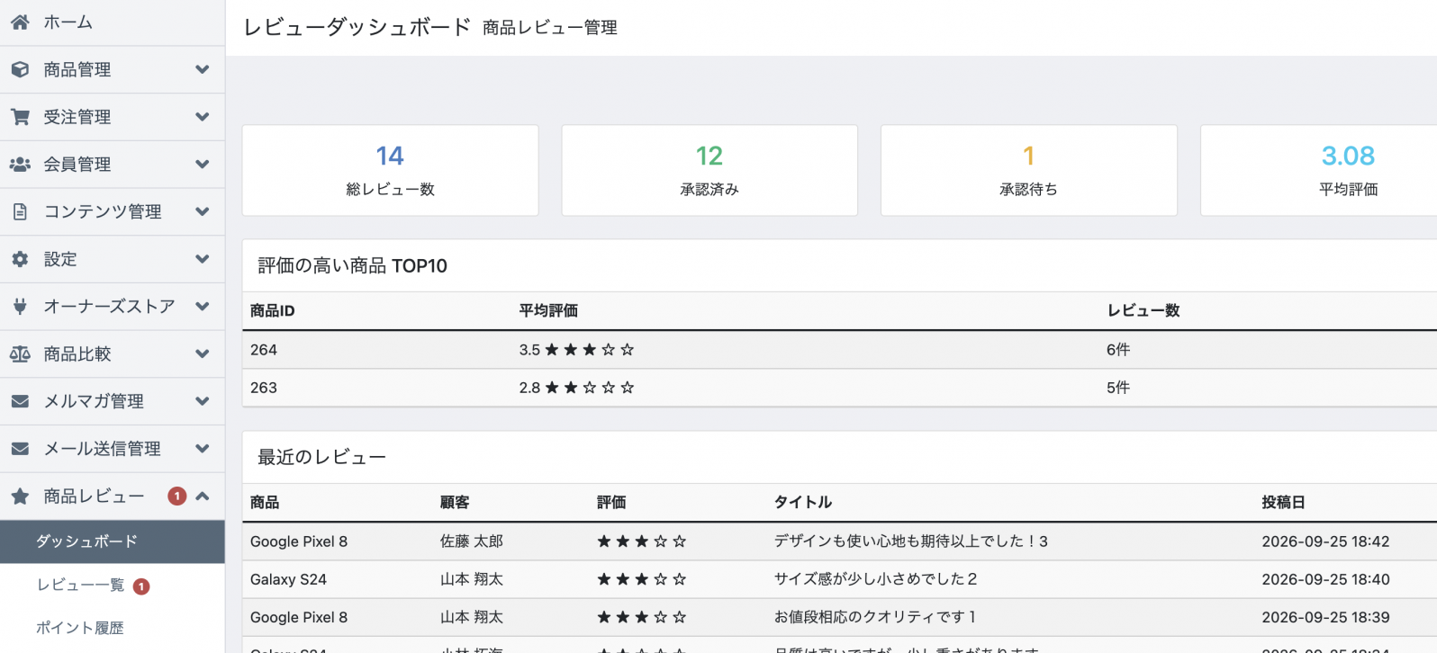Click the 承認待ち card showing 1
Image resolution: width=1437 pixels, height=653 pixels.
(1028, 170)
